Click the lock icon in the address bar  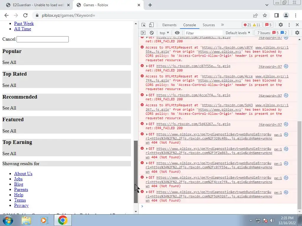pos(37,15)
